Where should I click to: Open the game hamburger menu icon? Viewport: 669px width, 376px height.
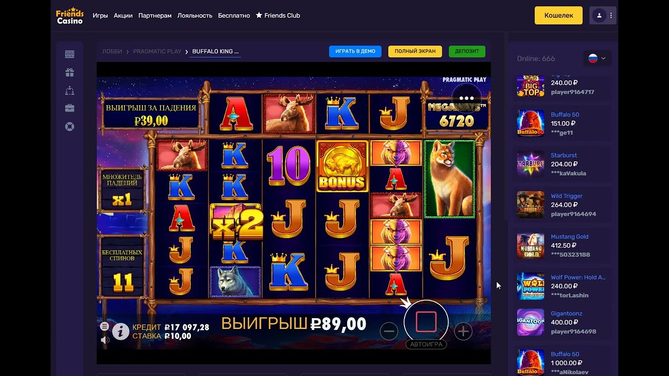click(105, 326)
